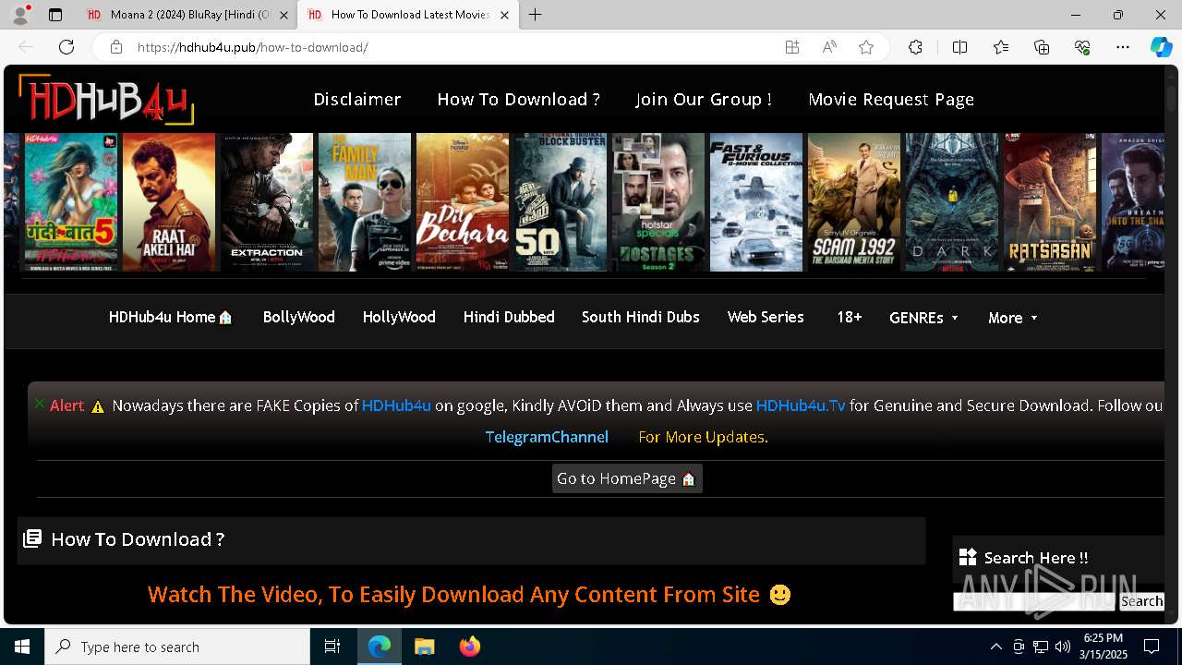Open the Hostages Season 2 poster
The image size is (1182, 665).
click(x=658, y=202)
